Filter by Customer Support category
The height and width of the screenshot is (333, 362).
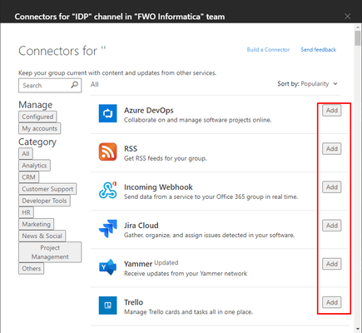click(47, 189)
